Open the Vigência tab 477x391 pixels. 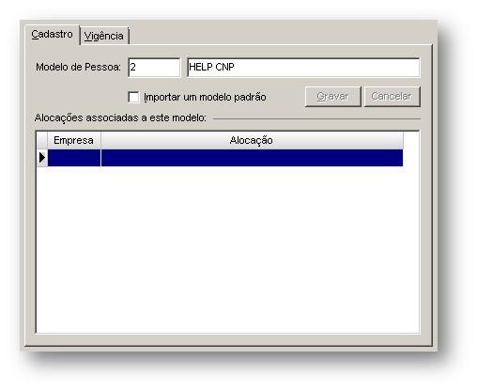[x=104, y=36]
